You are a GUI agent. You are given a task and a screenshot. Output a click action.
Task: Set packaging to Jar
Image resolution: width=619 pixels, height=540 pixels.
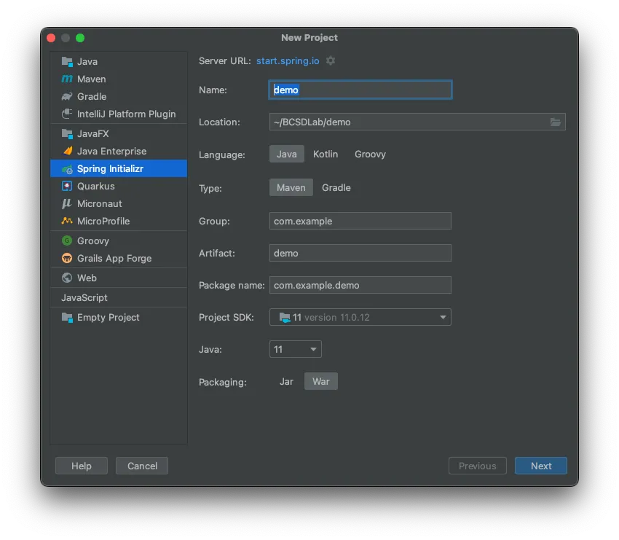[286, 381]
